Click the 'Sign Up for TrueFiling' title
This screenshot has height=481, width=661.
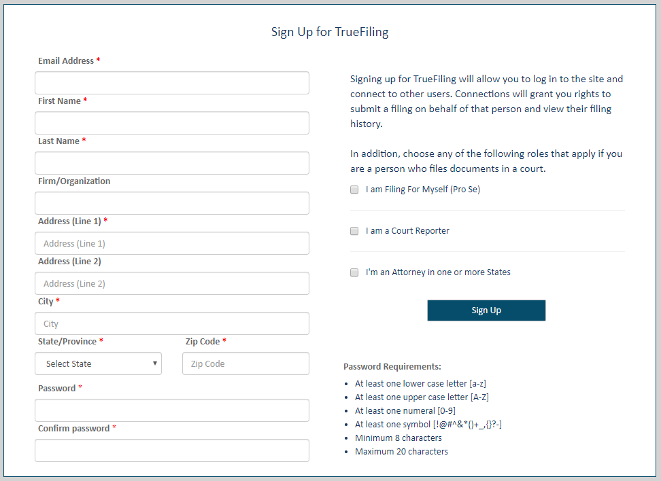[330, 32]
